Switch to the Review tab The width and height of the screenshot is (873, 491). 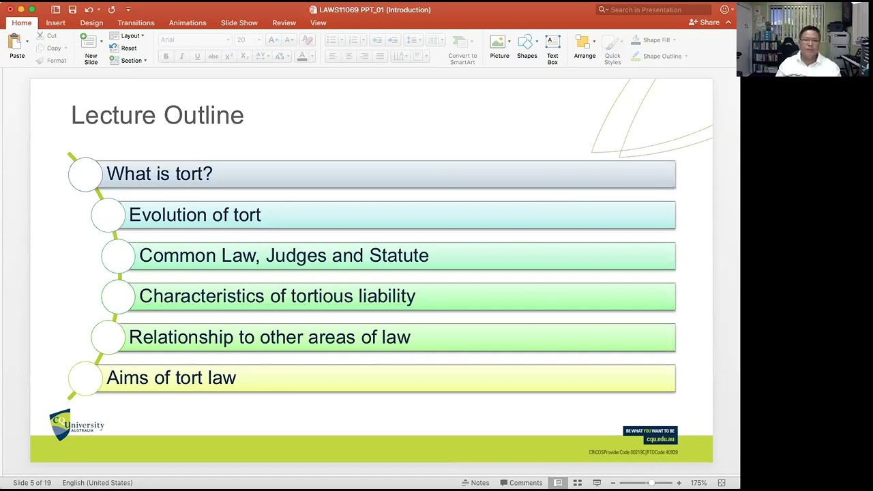pos(284,23)
